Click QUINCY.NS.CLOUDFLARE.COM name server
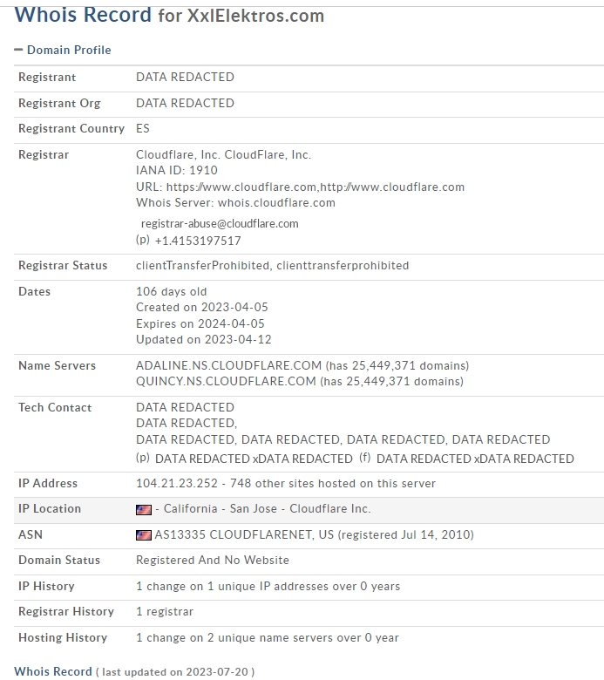 pyautogui.click(x=226, y=381)
